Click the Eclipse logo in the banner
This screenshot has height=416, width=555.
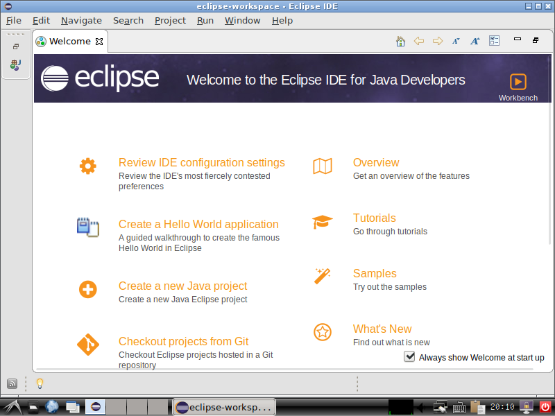click(x=100, y=78)
